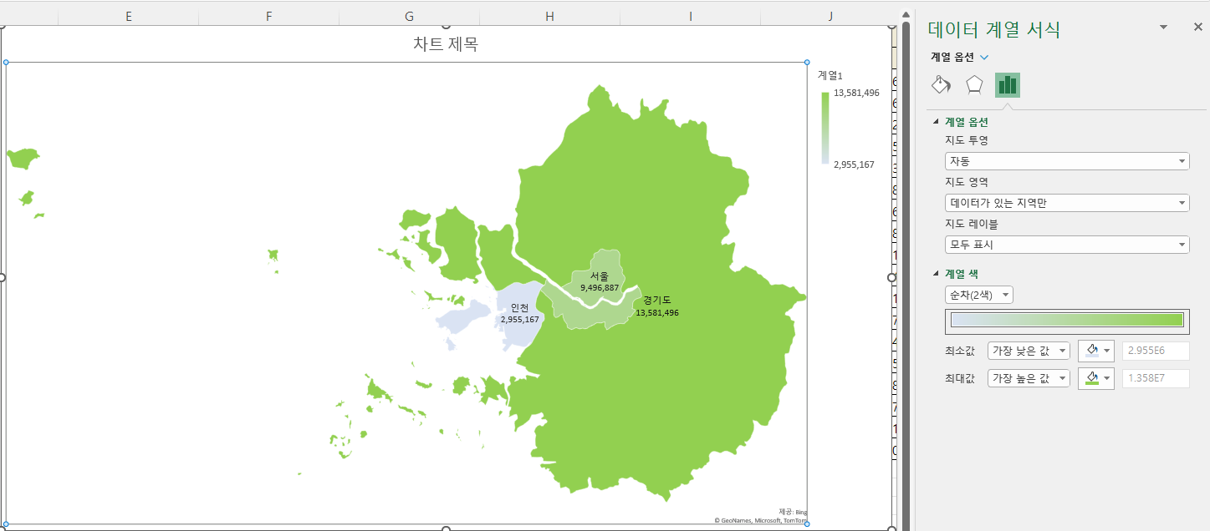Collapse the 계열 색 section
The image size is (1210, 531).
937,274
